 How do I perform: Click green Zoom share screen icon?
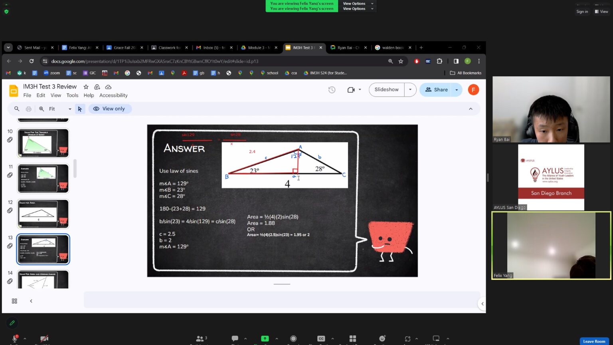click(x=265, y=339)
